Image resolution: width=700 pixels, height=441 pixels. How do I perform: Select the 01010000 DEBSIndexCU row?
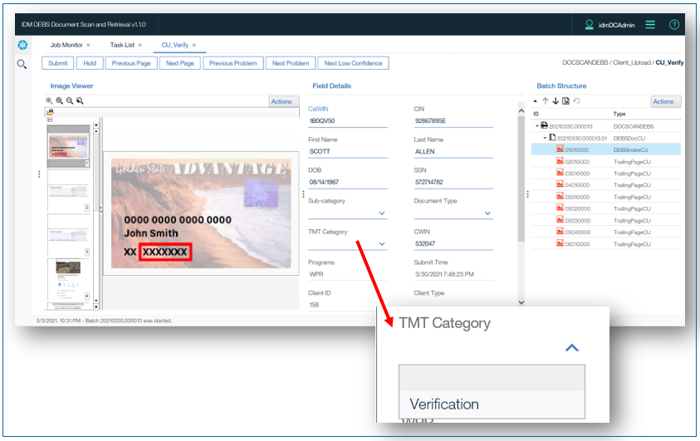click(x=606, y=149)
